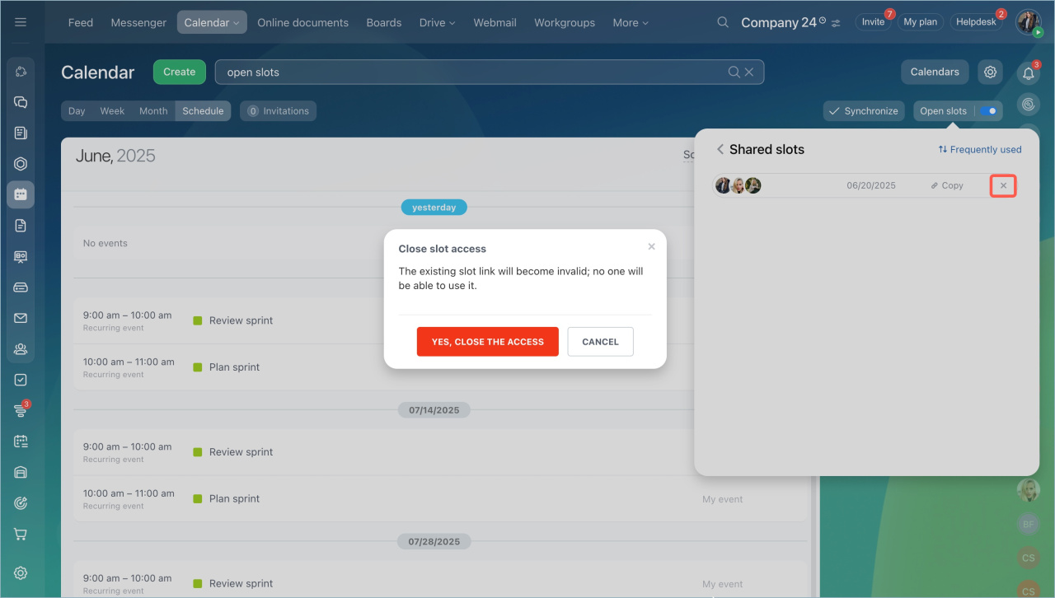1055x598 pixels.
Task: Open the search magnifier in top bar
Action: (723, 22)
